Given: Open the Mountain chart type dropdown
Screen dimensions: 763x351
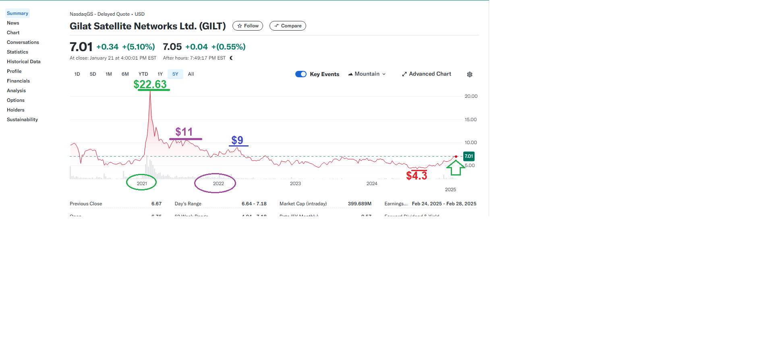Looking at the screenshot, I should tap(367, 74).
